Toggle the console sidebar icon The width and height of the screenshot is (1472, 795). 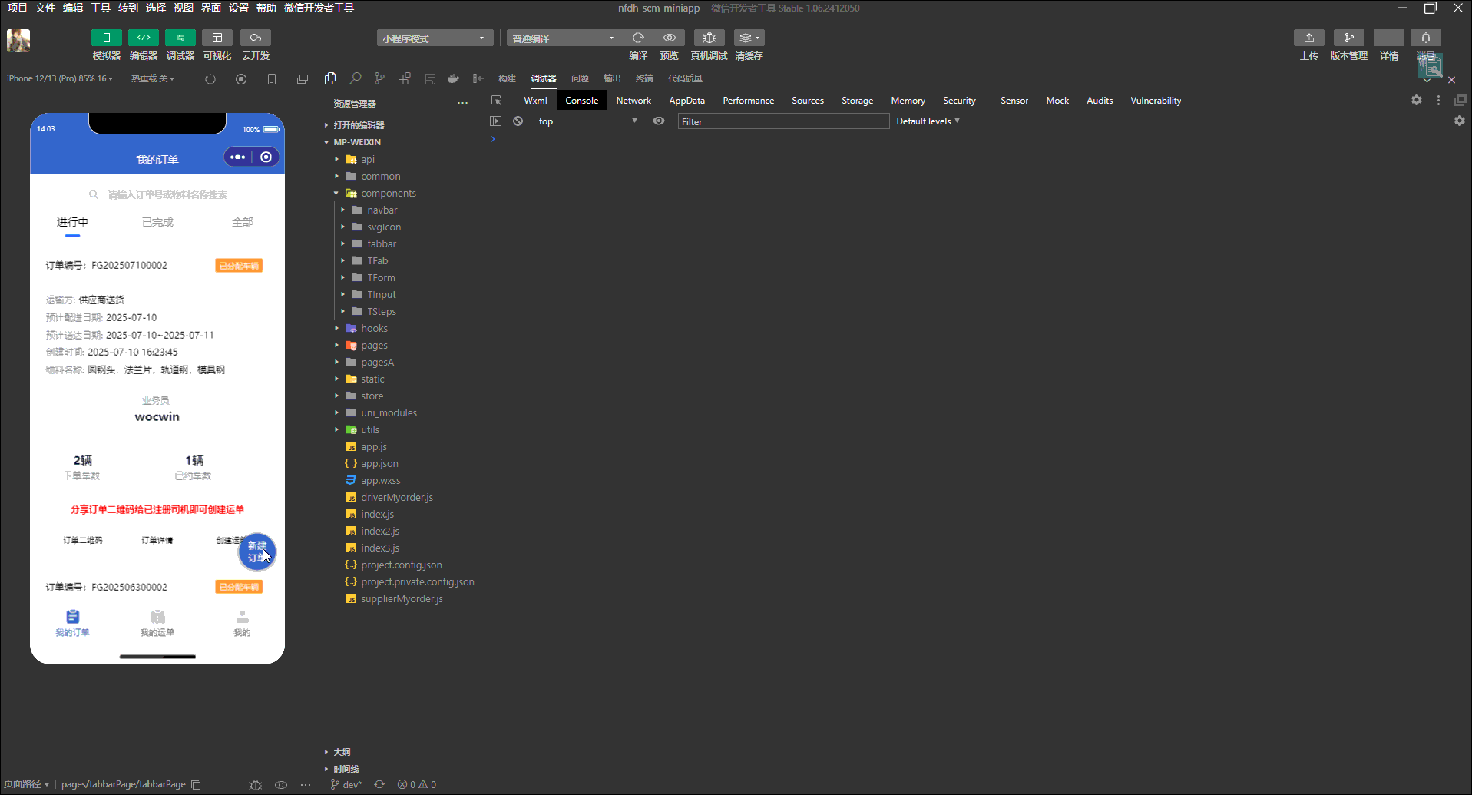tap(495, 121)
